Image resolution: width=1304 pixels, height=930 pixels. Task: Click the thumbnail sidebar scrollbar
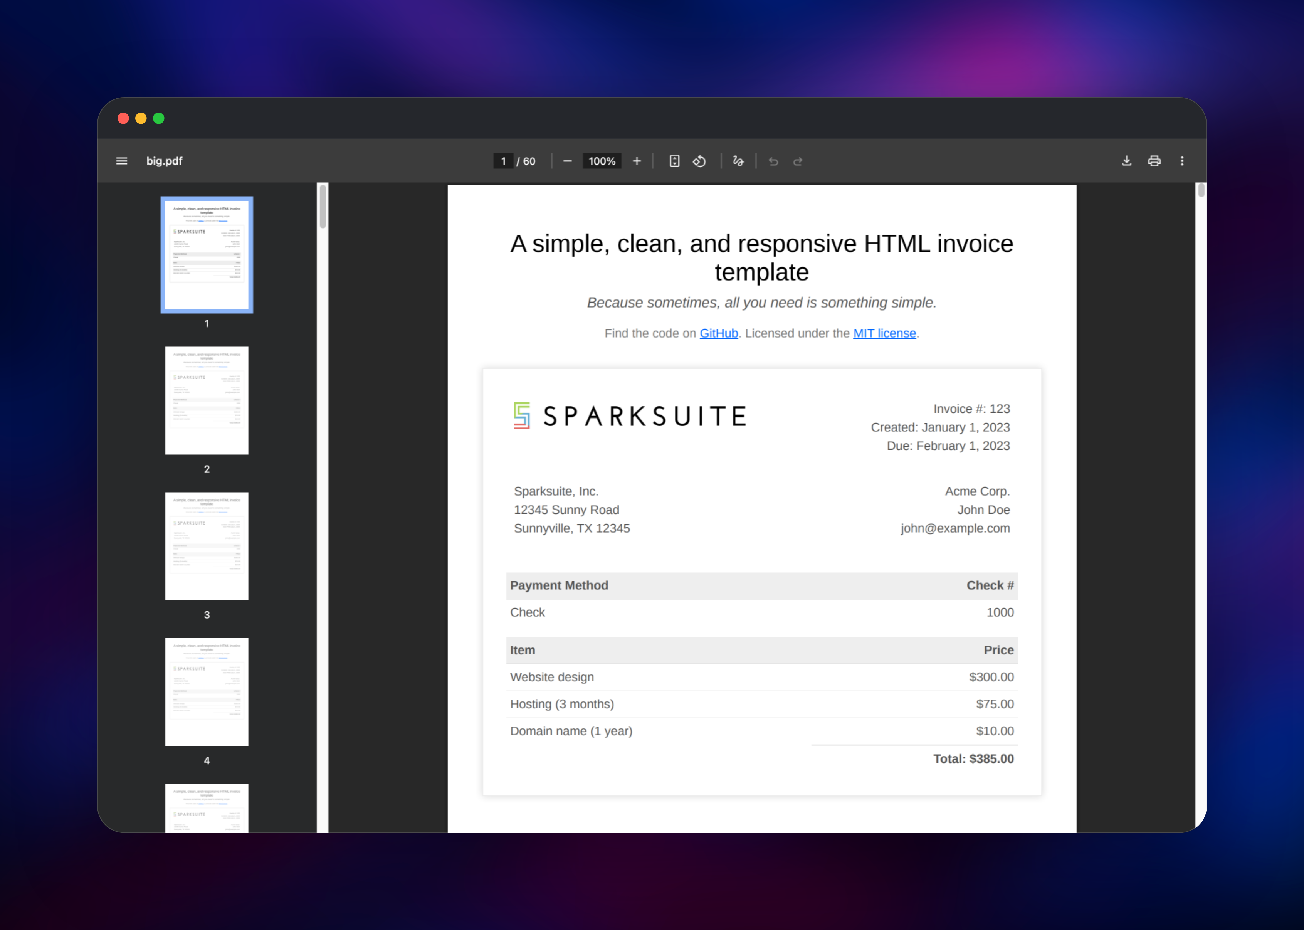(x=323, y=206)
